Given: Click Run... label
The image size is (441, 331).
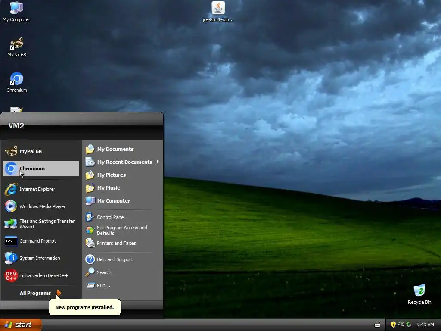Looking at the screenshot, I should pyautogui.click(x=103, y=285).
